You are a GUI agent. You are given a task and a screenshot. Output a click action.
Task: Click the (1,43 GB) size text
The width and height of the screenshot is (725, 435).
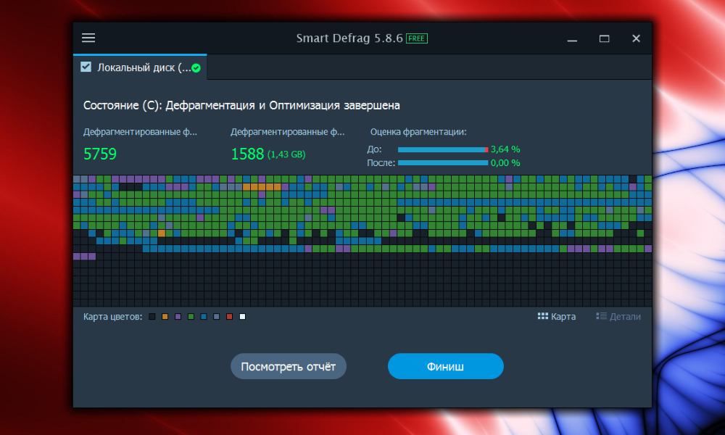tap(286, 154)
